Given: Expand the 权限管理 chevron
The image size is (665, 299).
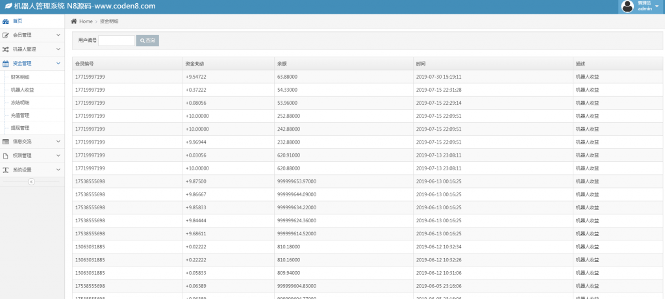Looking at the screenshot, I should [x=58, y=155].
